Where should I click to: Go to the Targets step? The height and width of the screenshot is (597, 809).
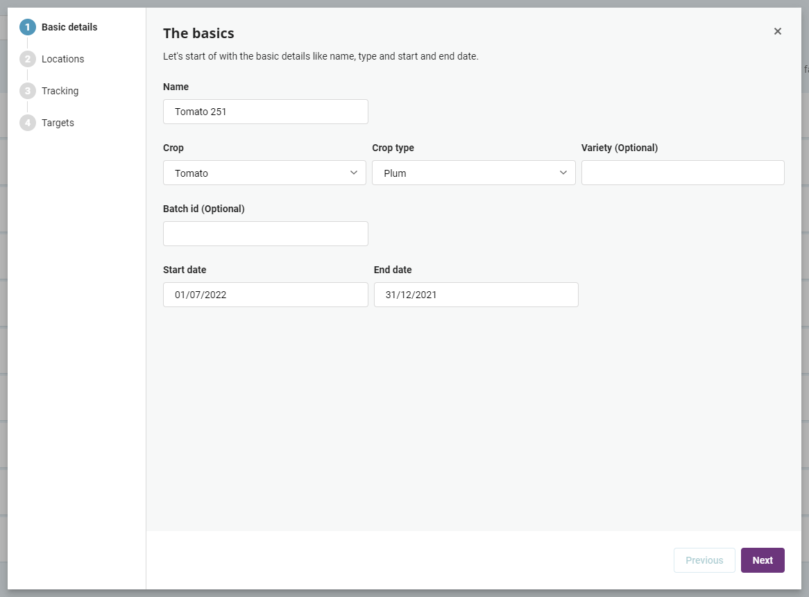[58, 123]
